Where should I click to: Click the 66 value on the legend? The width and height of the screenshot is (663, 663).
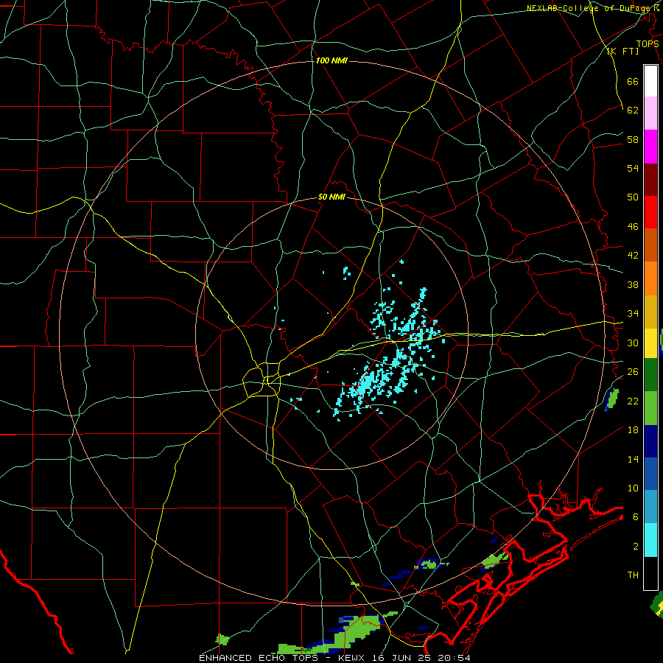point(633,81)
